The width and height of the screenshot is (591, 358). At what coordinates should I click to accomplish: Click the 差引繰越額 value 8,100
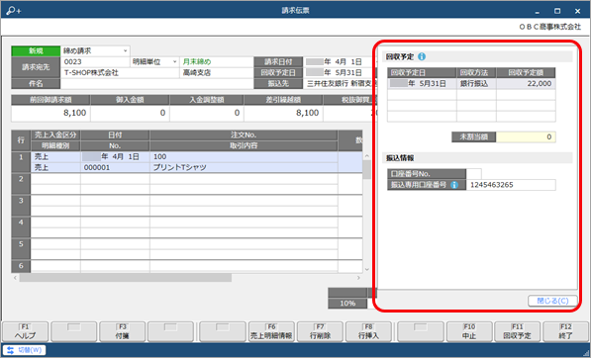point(283,113)
